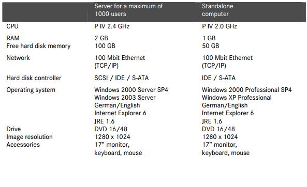Viewport: 307px width, 187px height.
Task: Select the RAM row label
Action: [13, 38]
